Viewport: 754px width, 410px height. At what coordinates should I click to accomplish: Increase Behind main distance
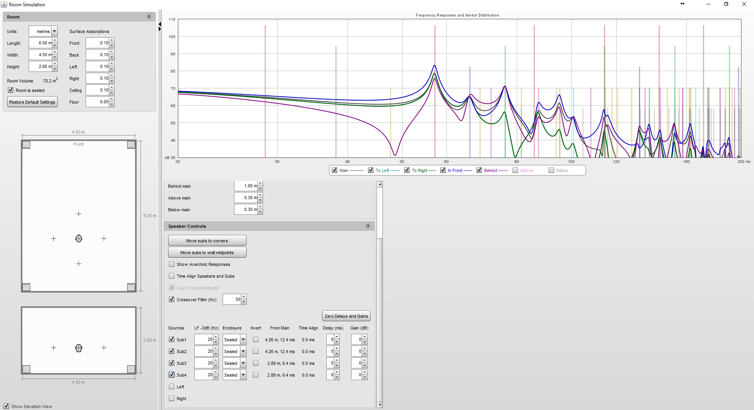[x=260, y=183]
